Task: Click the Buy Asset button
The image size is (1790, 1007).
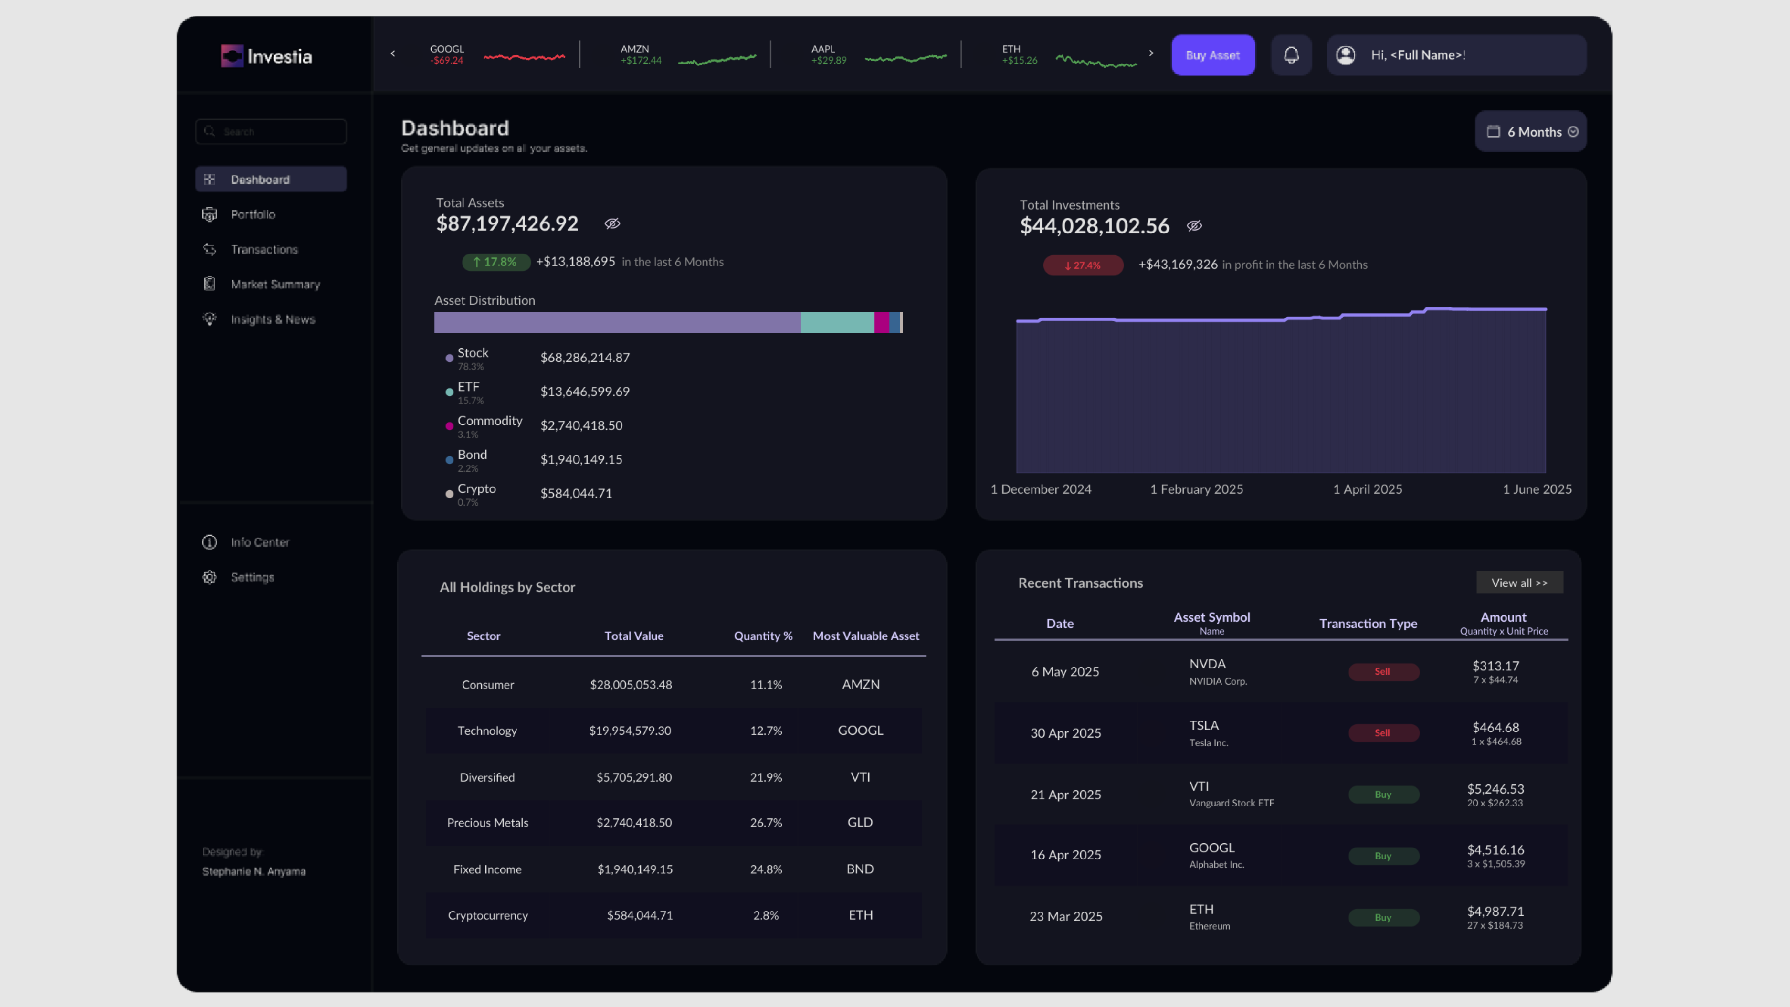Action: click(1212, 55)
